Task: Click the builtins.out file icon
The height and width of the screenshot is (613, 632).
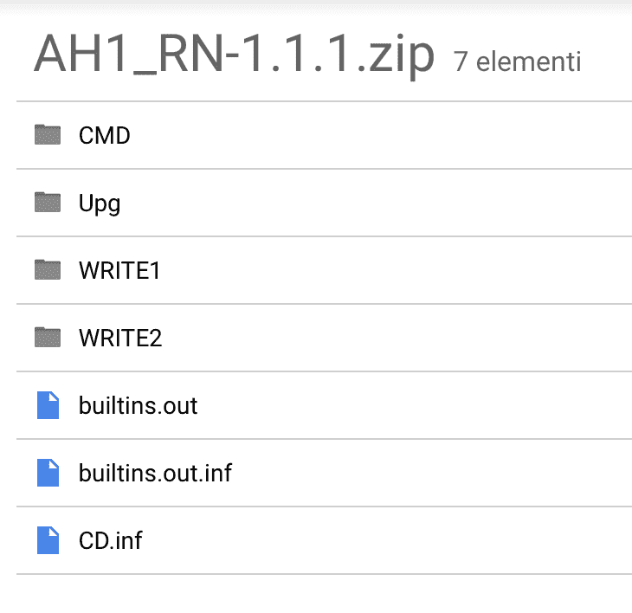Action: [48, 405]
